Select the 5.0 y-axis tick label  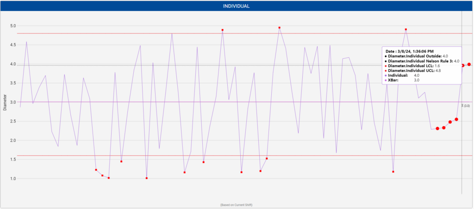12,26
